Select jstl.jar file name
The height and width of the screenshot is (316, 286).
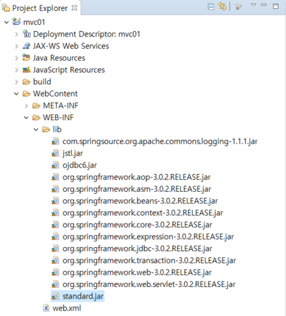(72, 153)
